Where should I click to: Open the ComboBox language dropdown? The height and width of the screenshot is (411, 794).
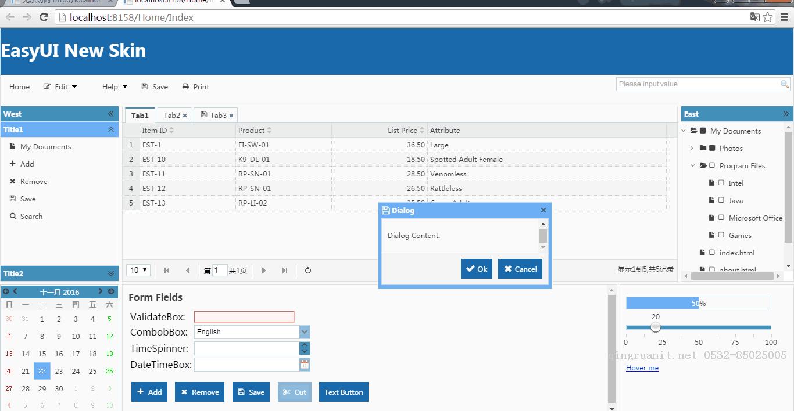(305, 332)
